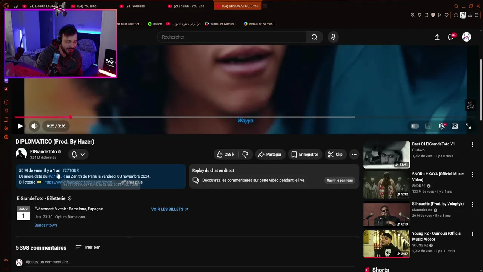Open options for SNOR - HKAYA video
483x272 pixels.
pos(472,175)
